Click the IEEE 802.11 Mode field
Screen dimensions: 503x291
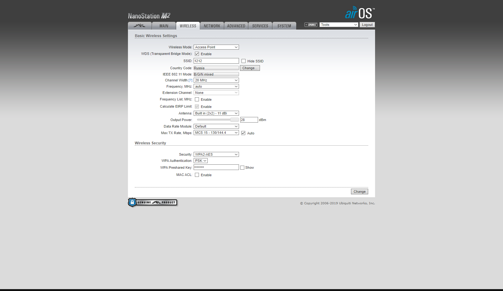tap(216, 74)
